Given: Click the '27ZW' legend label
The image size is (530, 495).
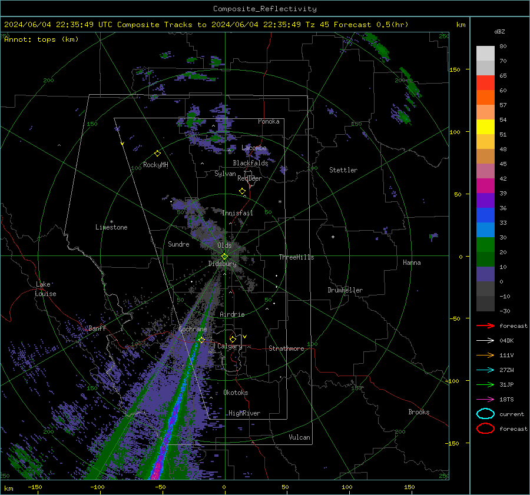Looking at the screenshot, I should click(506, 370).
